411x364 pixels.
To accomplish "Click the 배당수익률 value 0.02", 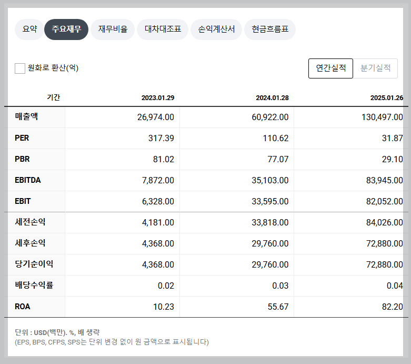I will (166, 286).
